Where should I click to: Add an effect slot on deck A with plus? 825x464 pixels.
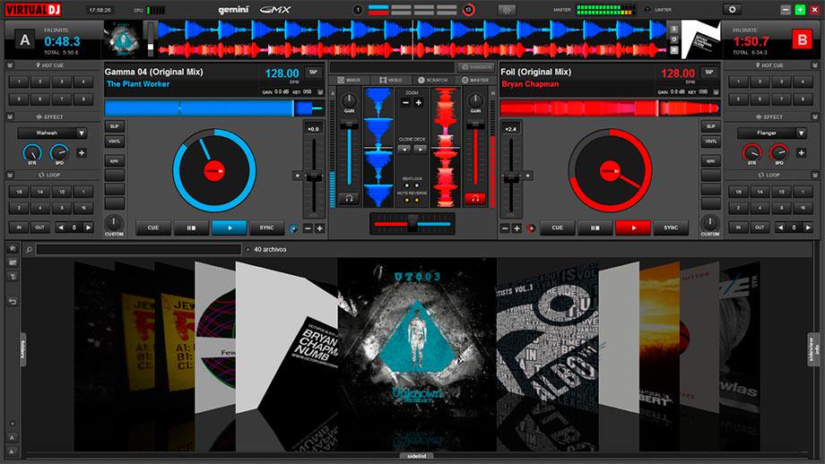(82, 153)
